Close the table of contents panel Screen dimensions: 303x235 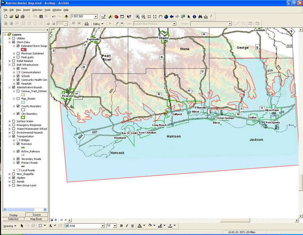pos(47,30)
